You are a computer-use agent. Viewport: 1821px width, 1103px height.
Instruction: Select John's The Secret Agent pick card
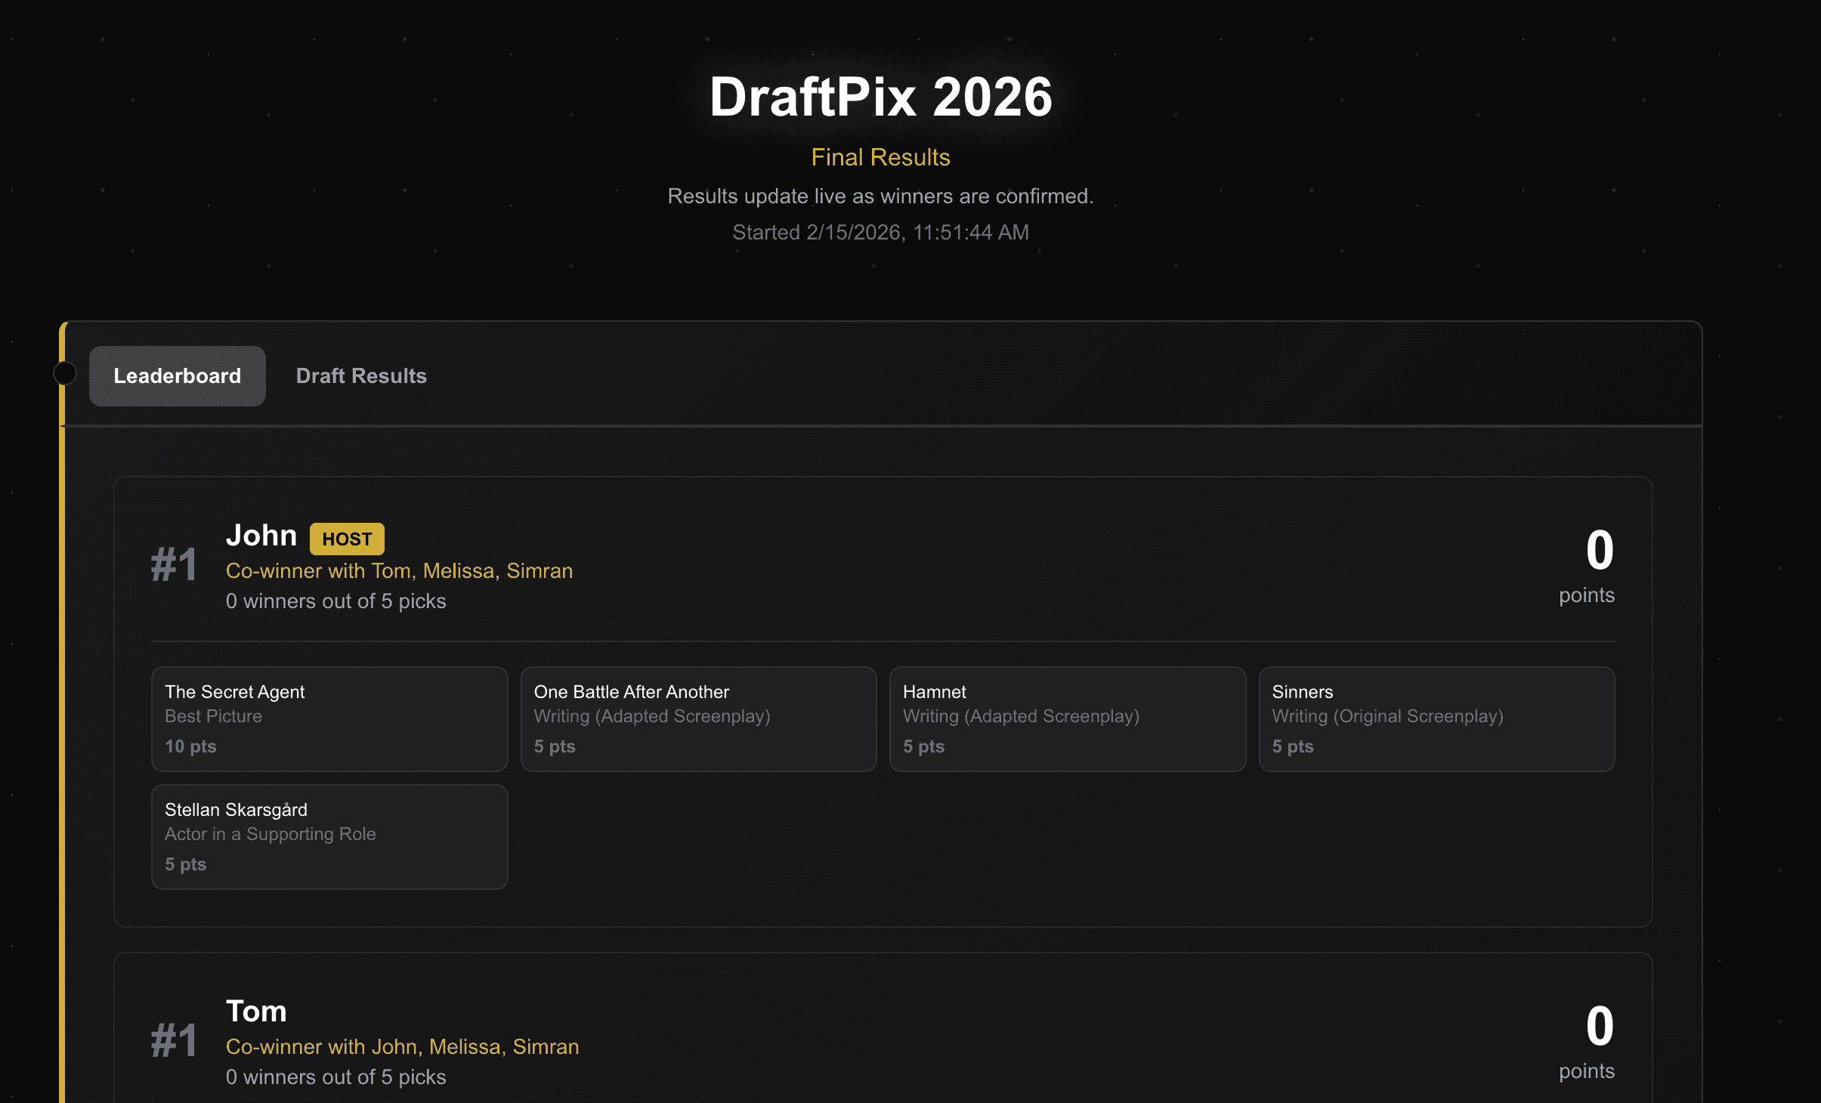(329, 718)
